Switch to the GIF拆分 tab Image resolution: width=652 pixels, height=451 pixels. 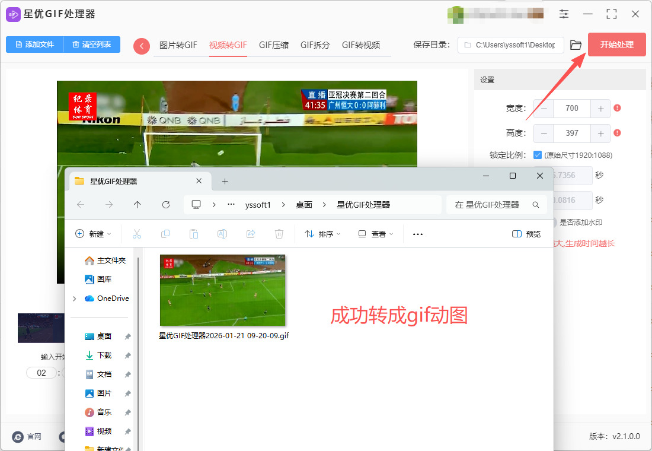pos(315,45)
